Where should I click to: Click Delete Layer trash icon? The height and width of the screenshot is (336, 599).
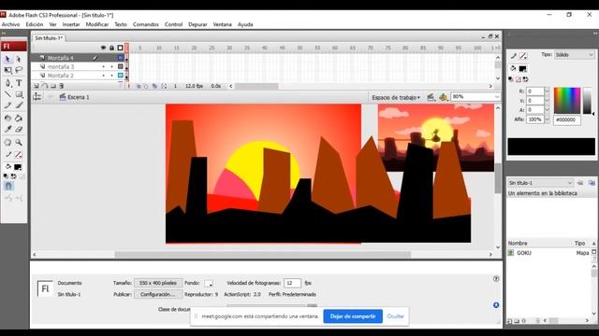coord(61,86)
